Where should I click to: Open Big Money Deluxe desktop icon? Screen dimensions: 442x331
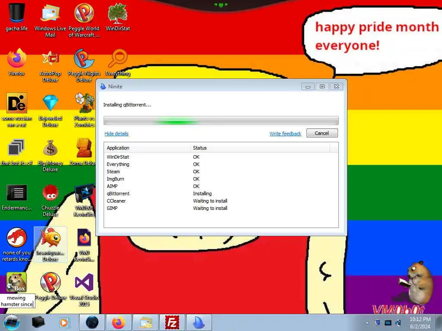pyautogui.click(x=50, y=155)
